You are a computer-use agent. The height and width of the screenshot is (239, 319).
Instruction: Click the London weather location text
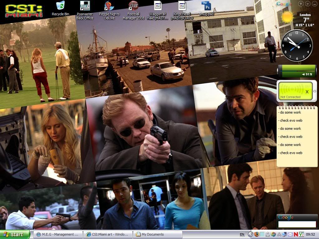(305, 15)
